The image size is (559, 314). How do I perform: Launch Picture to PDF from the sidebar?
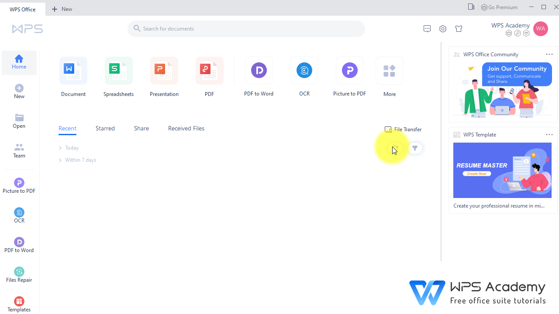pos(19,186)
